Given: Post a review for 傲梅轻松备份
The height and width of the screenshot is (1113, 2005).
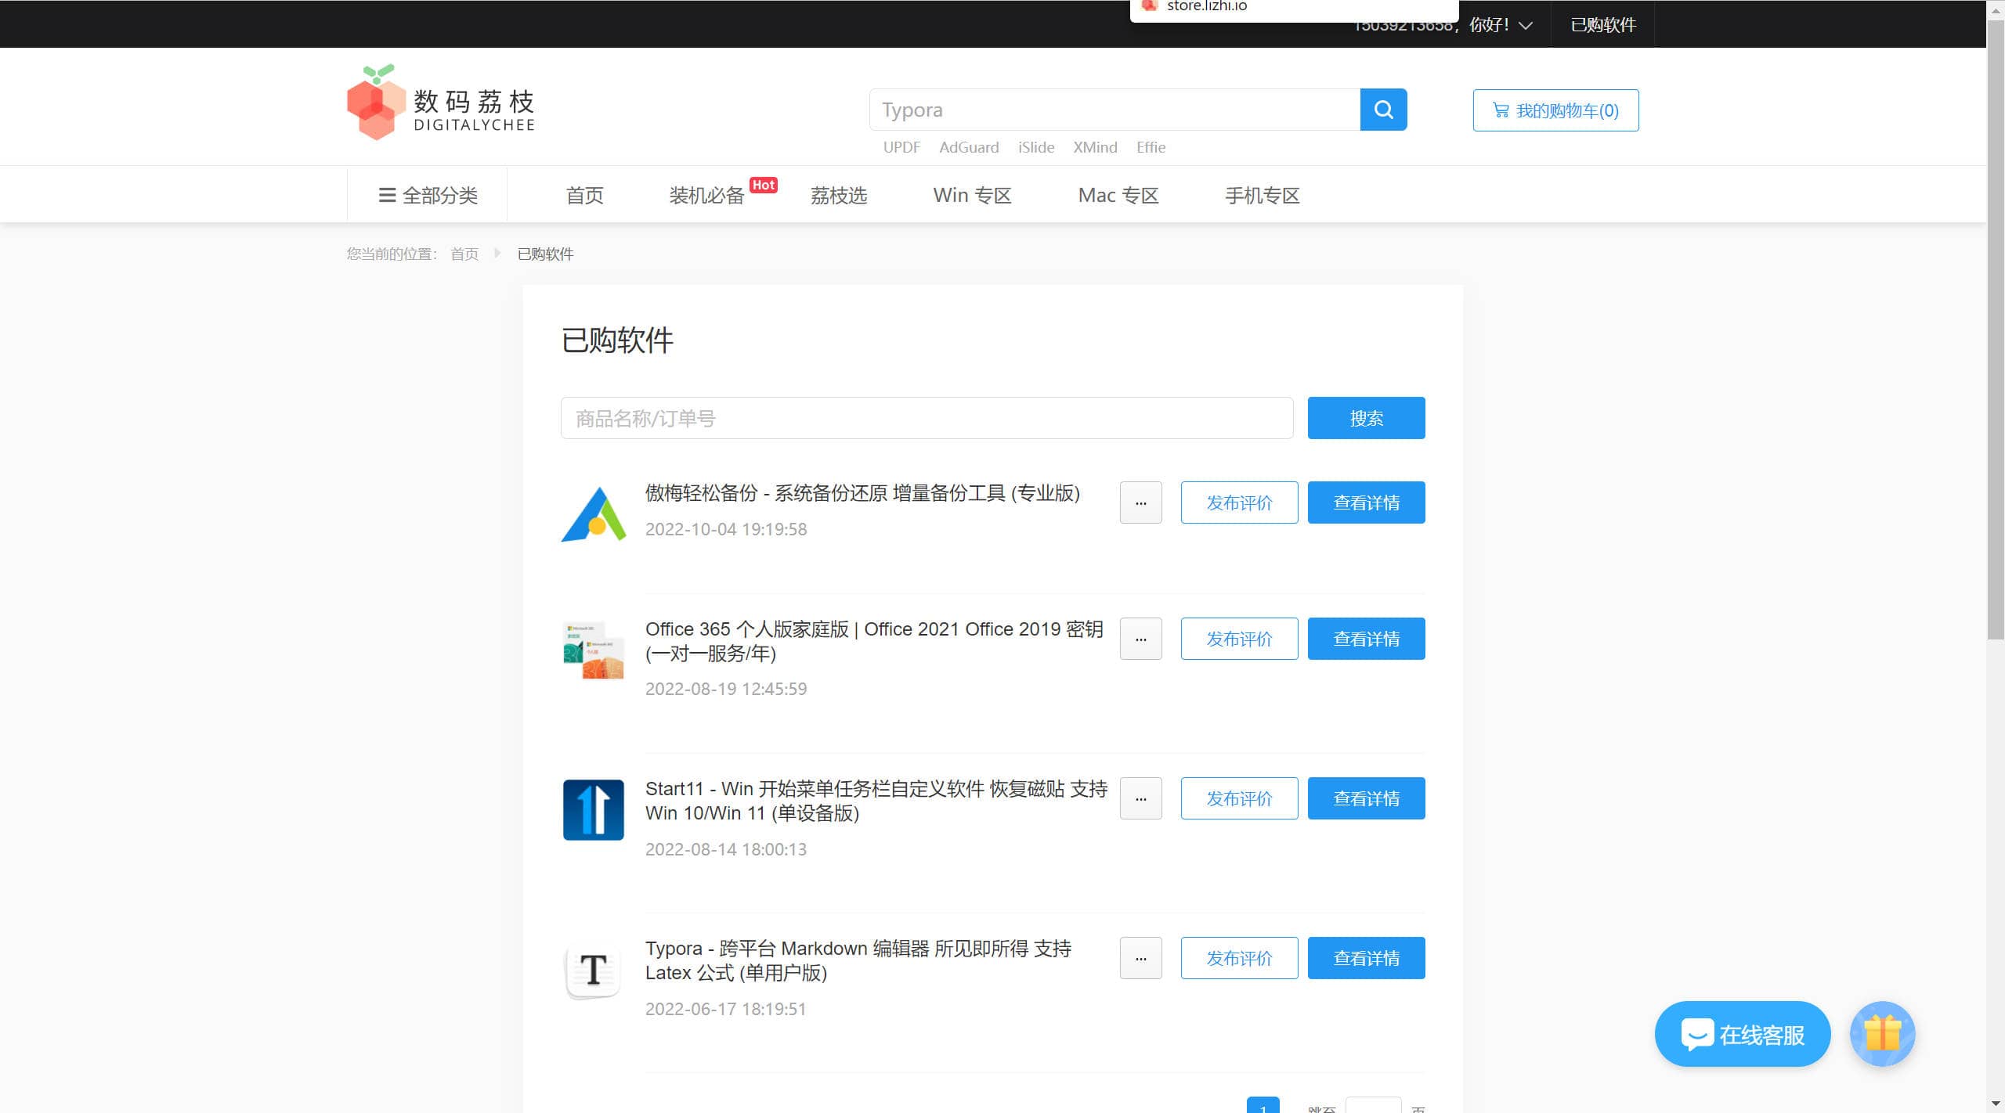Looking at the screenshot, I should 1239,502.
